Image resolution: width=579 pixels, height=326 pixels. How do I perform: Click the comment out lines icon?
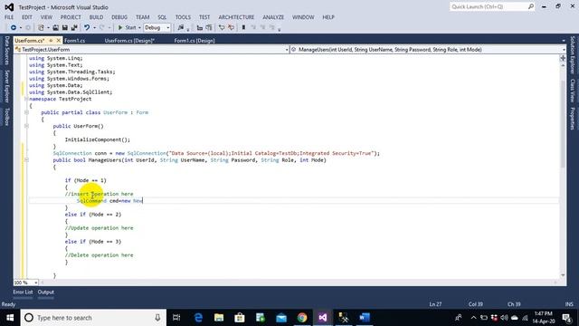pyautogui.click(x=222, y=28)
